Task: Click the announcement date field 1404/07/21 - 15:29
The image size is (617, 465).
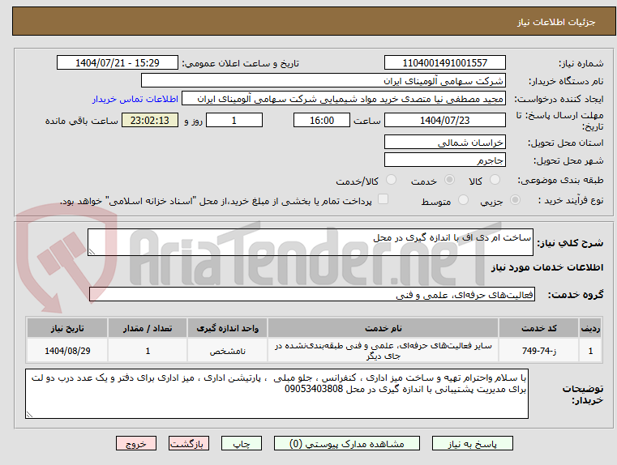Action: click(118, 62)
